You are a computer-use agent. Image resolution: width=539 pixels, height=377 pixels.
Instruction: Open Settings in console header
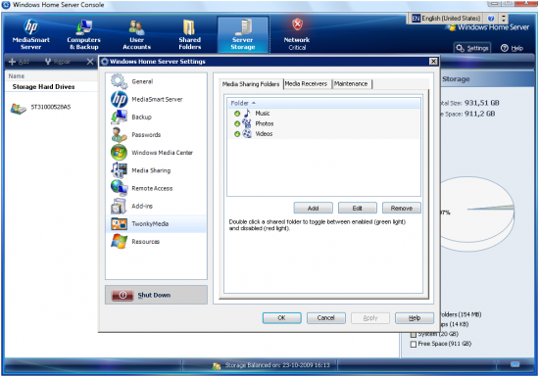472,48
